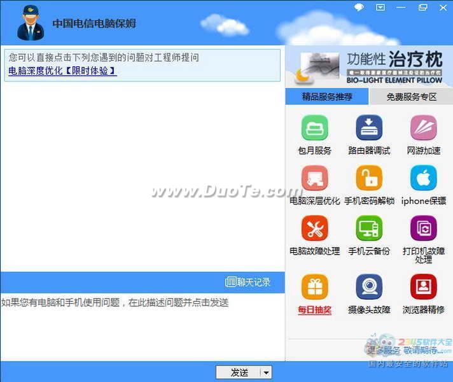Image resolution: width=453 pixels, height=382 pixels.
Task: Click the 浏览器精修 label
Action: pyautogui.click(x=424, y=310)
